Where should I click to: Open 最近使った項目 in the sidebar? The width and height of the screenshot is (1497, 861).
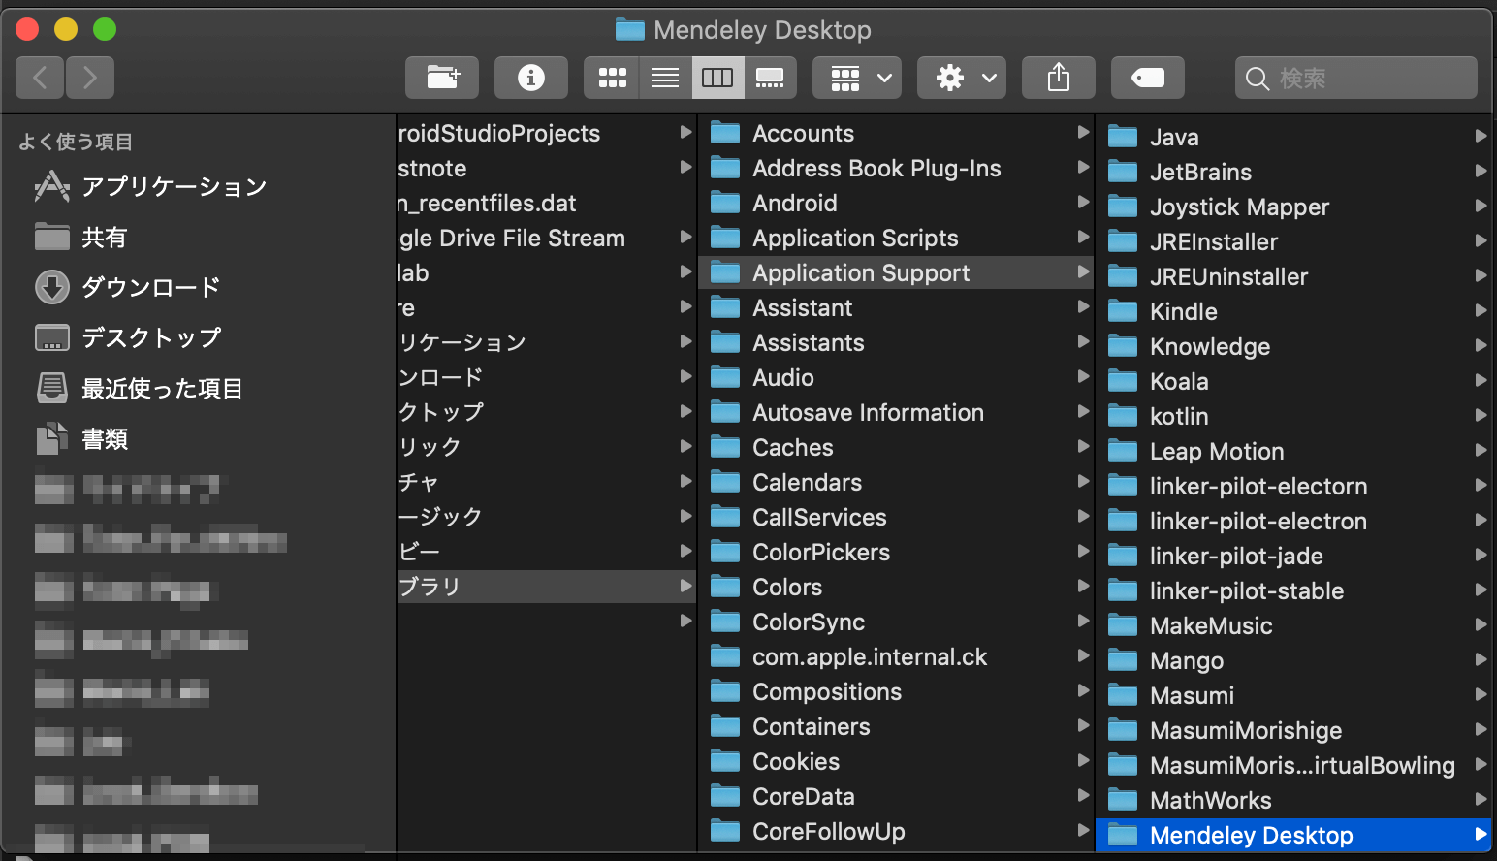[x=140, y=388]
